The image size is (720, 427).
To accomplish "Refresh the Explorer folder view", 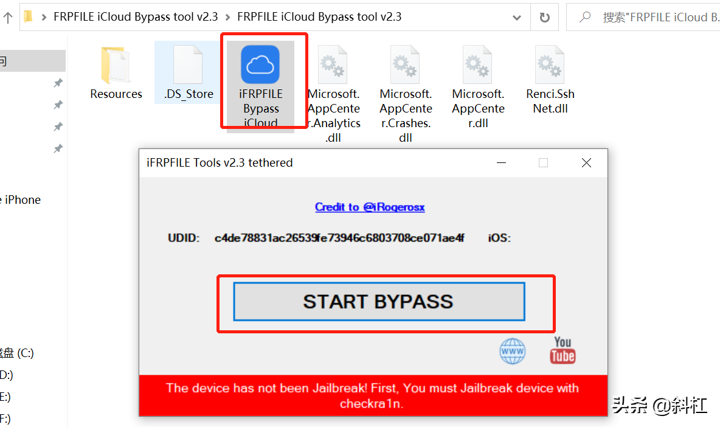I will [x=545, y=18].
